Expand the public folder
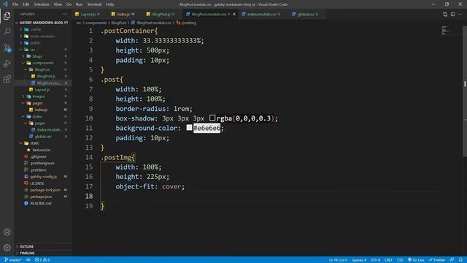Image resolution: width=467 pixels, height=263 pixels. pyautogui.click(x=35, y=42)
